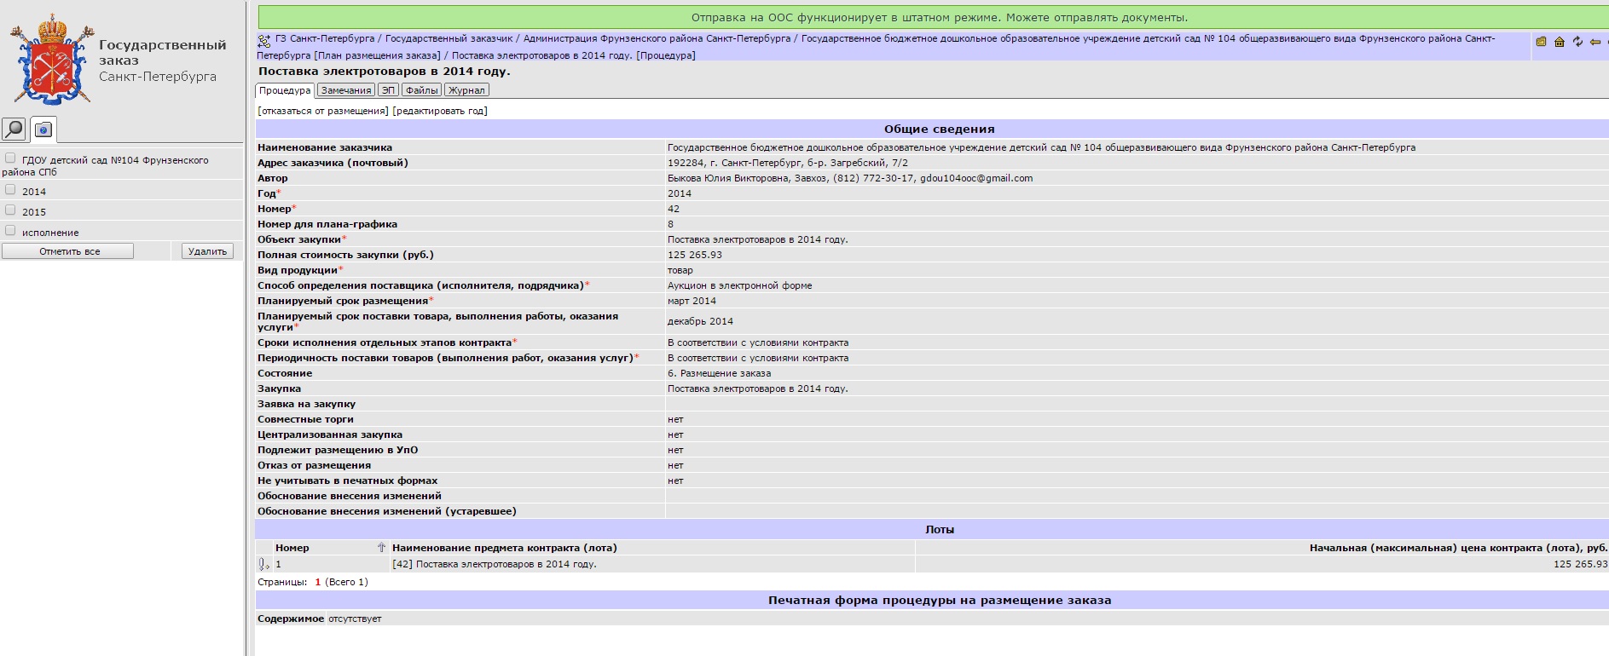Click the Лоты section header

(939, 529)
